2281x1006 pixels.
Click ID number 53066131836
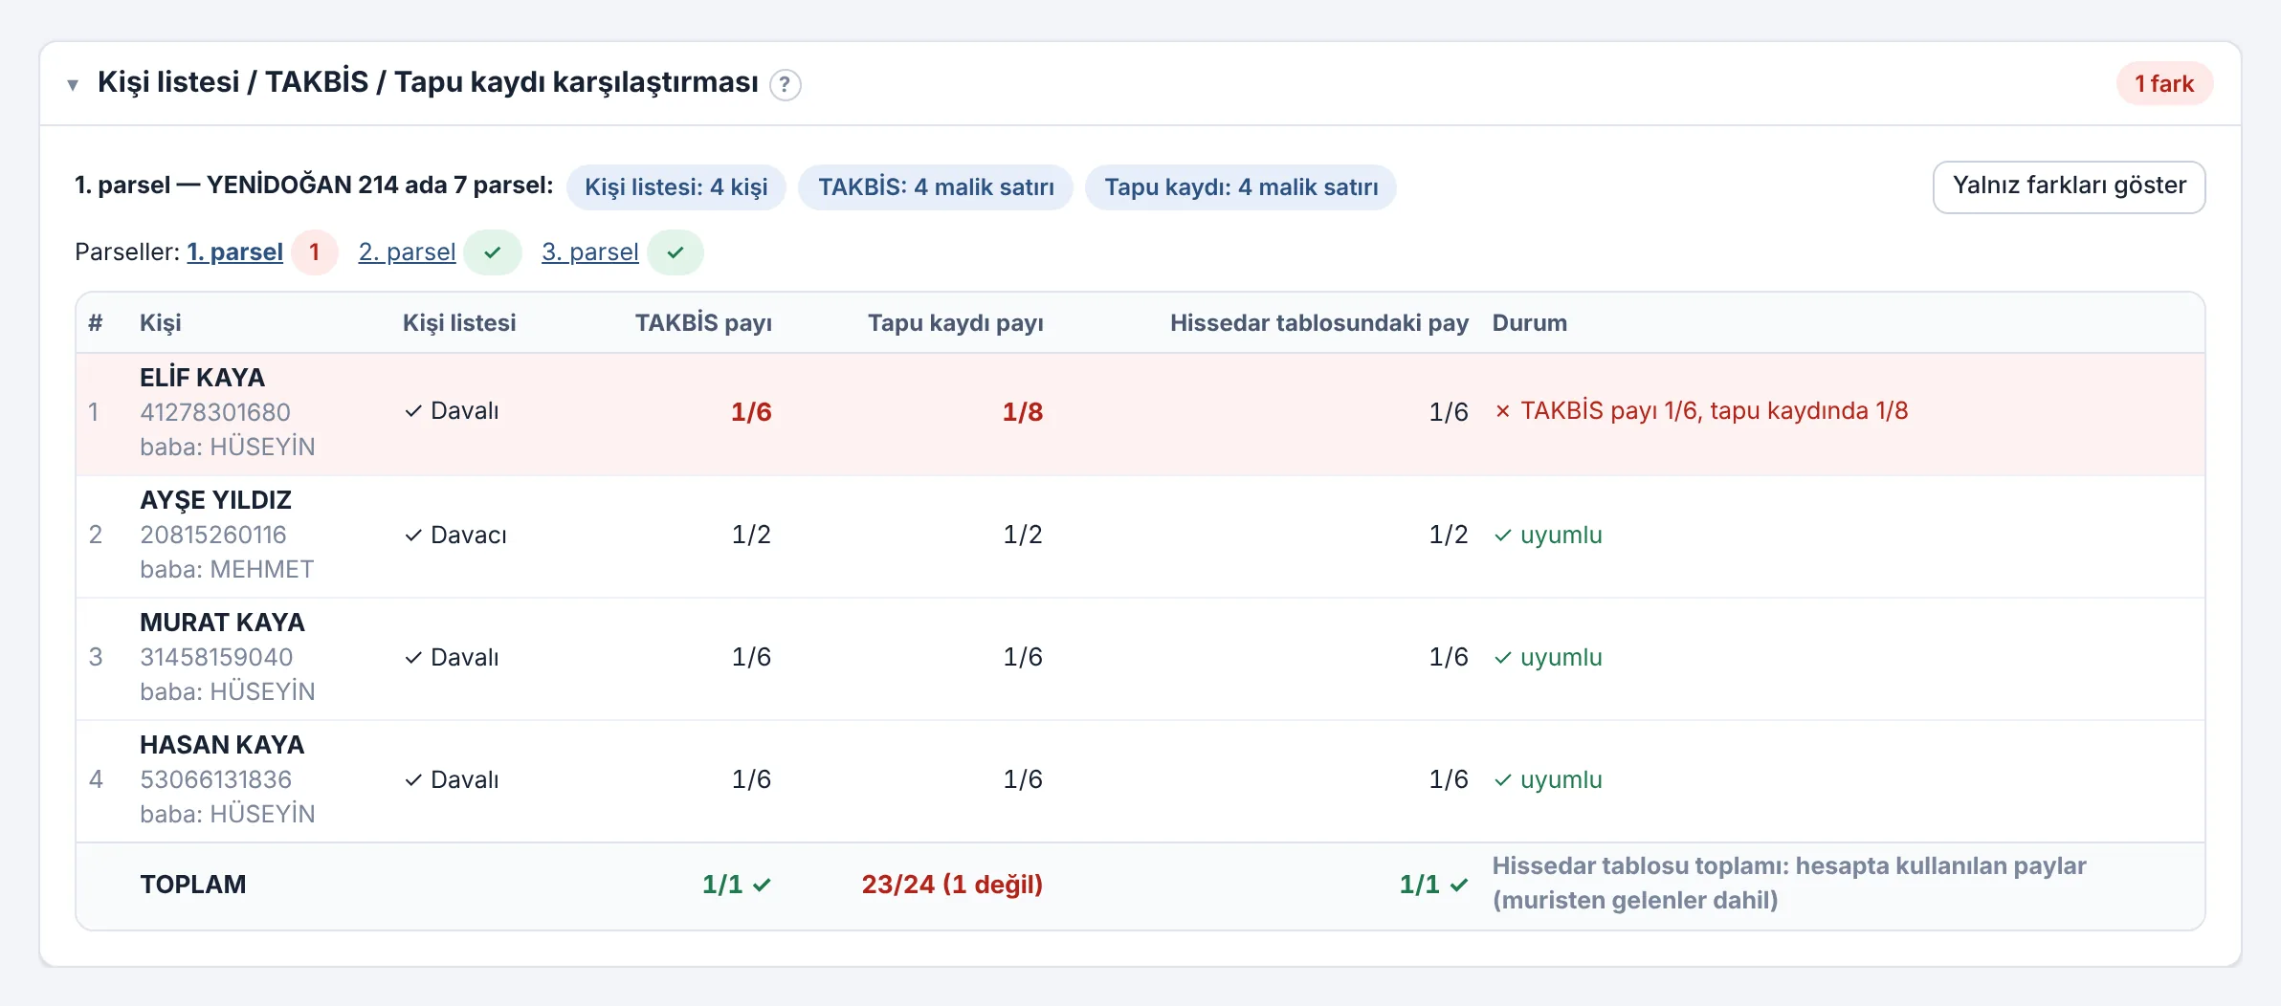pyautogui.click(x=216, y=779)
